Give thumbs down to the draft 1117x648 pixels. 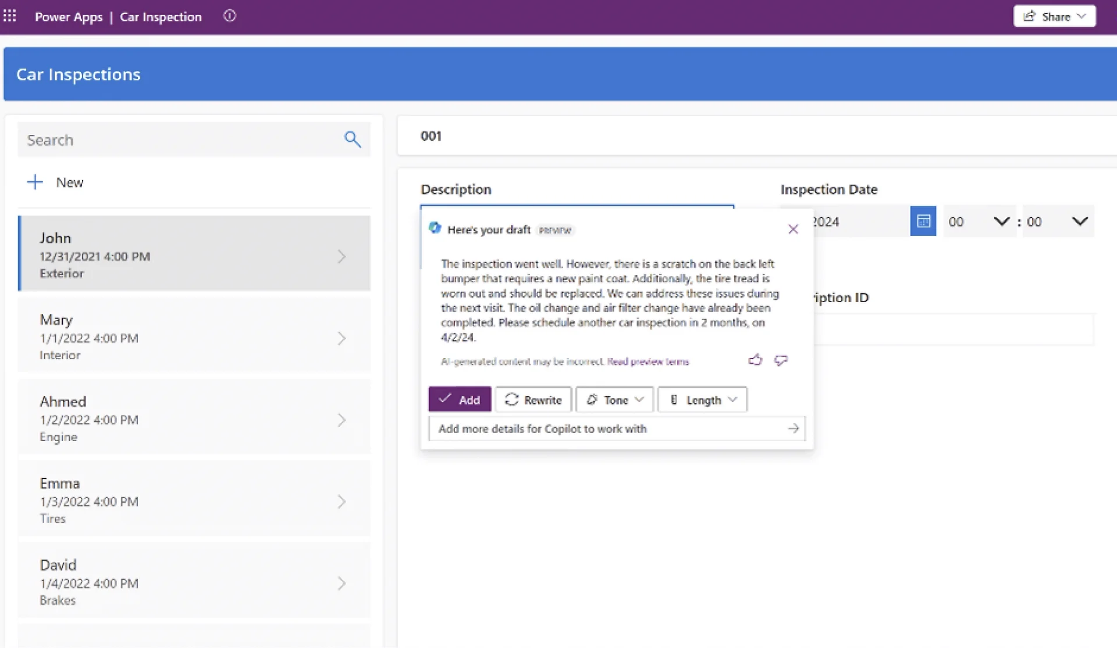tap(781, 360)
